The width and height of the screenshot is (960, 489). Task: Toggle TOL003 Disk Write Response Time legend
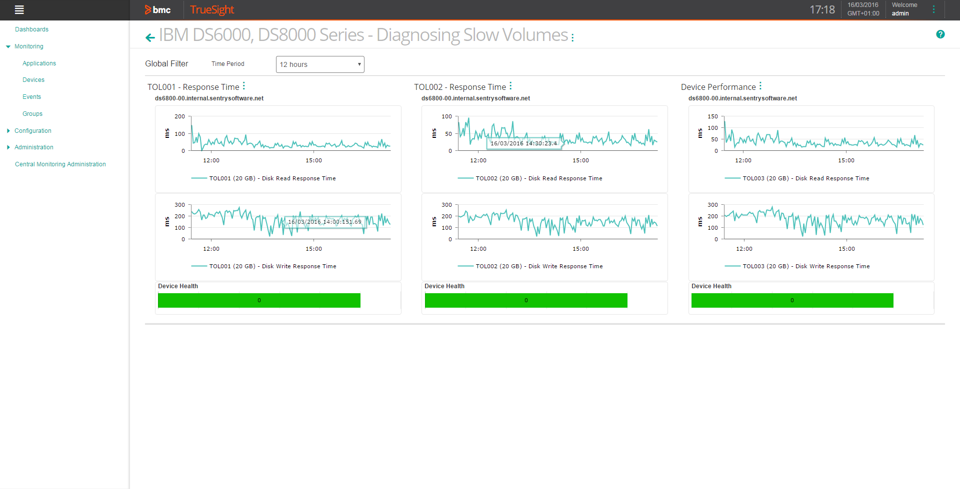(797, 266)
